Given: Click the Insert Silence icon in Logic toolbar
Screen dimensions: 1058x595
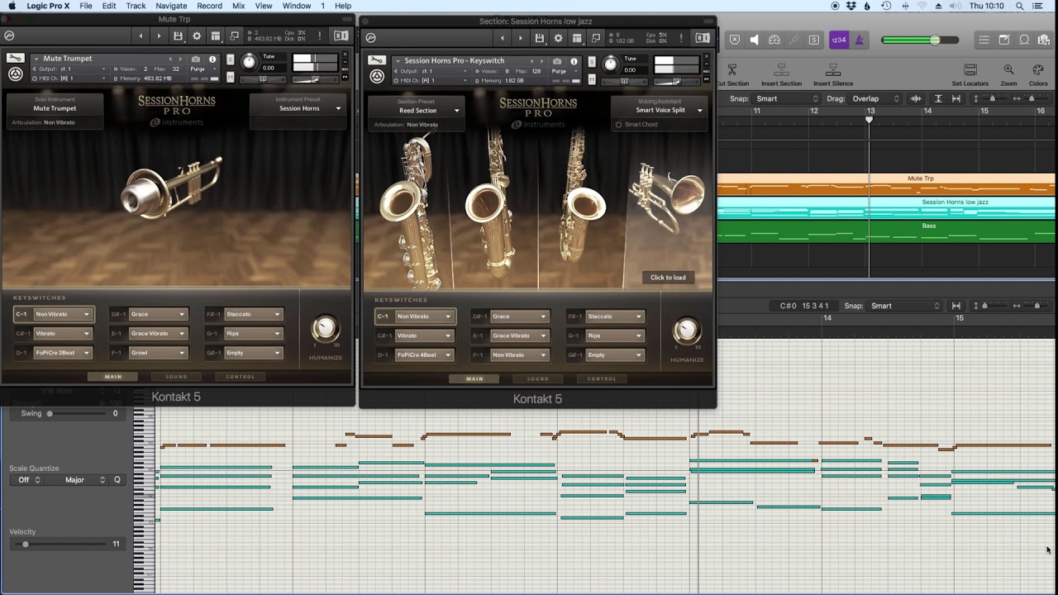Looking at the screenshot, I should (833, 70).
